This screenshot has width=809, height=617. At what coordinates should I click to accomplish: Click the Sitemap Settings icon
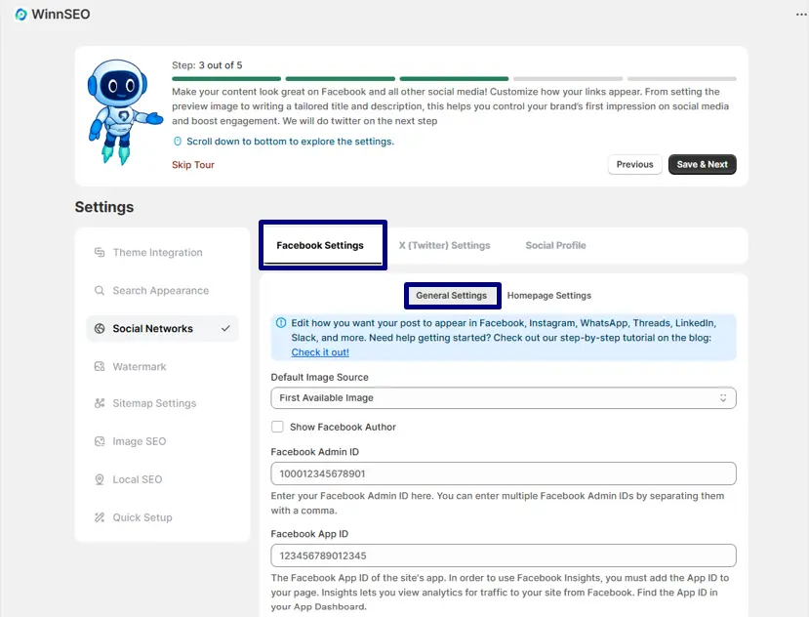(x=100, y=403)
